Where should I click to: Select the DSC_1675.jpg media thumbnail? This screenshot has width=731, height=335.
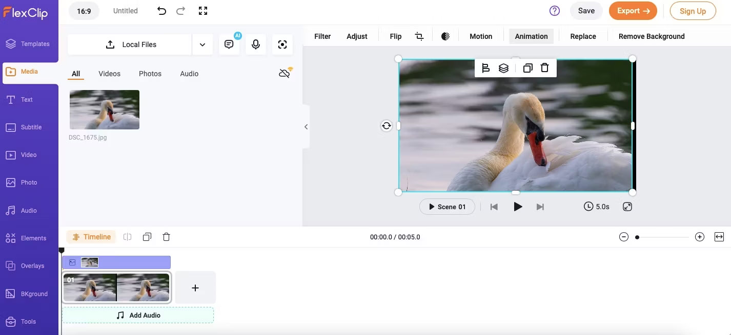pyautogui.click(x=105, y=109)
